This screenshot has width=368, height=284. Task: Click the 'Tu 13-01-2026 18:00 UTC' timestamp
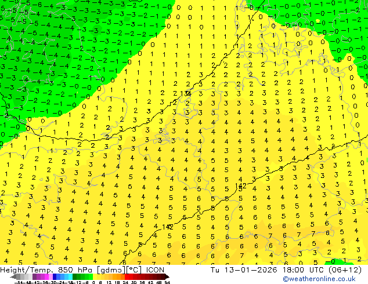[x=266, y=270]
